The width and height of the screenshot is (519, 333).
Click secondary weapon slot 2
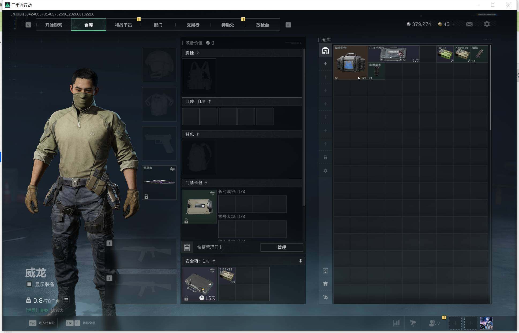[141, 289]
